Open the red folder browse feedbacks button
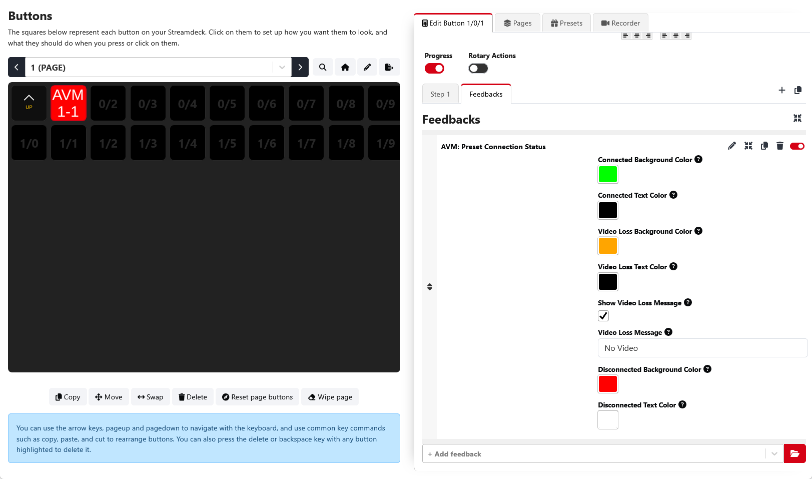 [794, 454]
